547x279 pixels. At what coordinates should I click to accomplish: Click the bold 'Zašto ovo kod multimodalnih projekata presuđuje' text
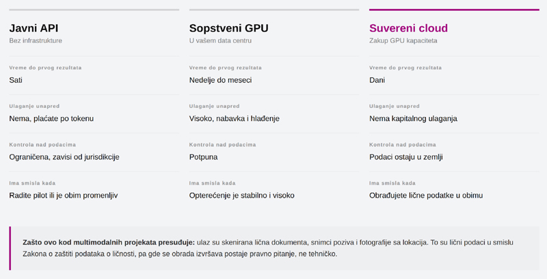pyautogui.click(x=109, y=242)
